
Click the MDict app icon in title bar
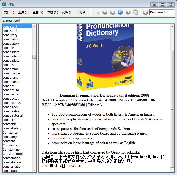point(4,4)
